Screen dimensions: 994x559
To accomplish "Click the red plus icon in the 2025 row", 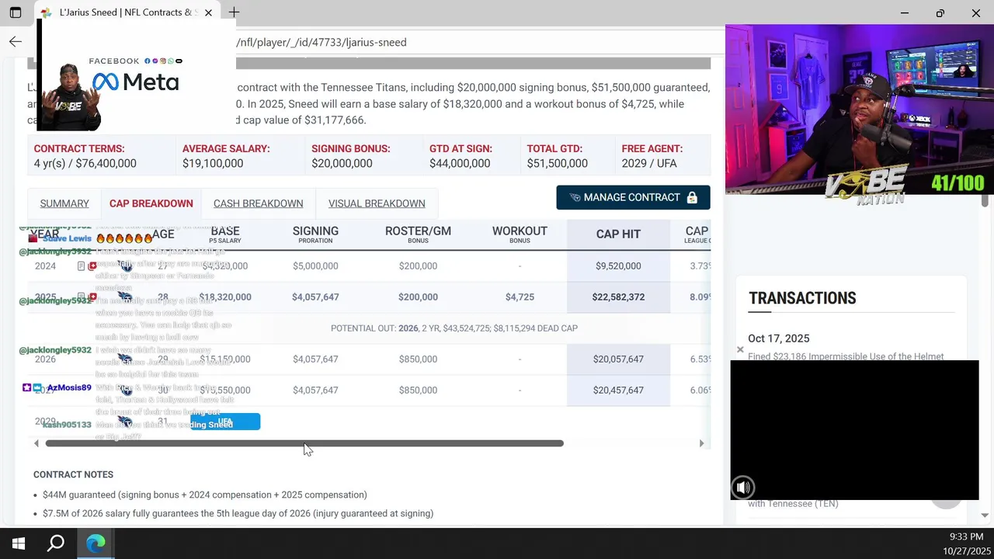I will tap(92, 297).
